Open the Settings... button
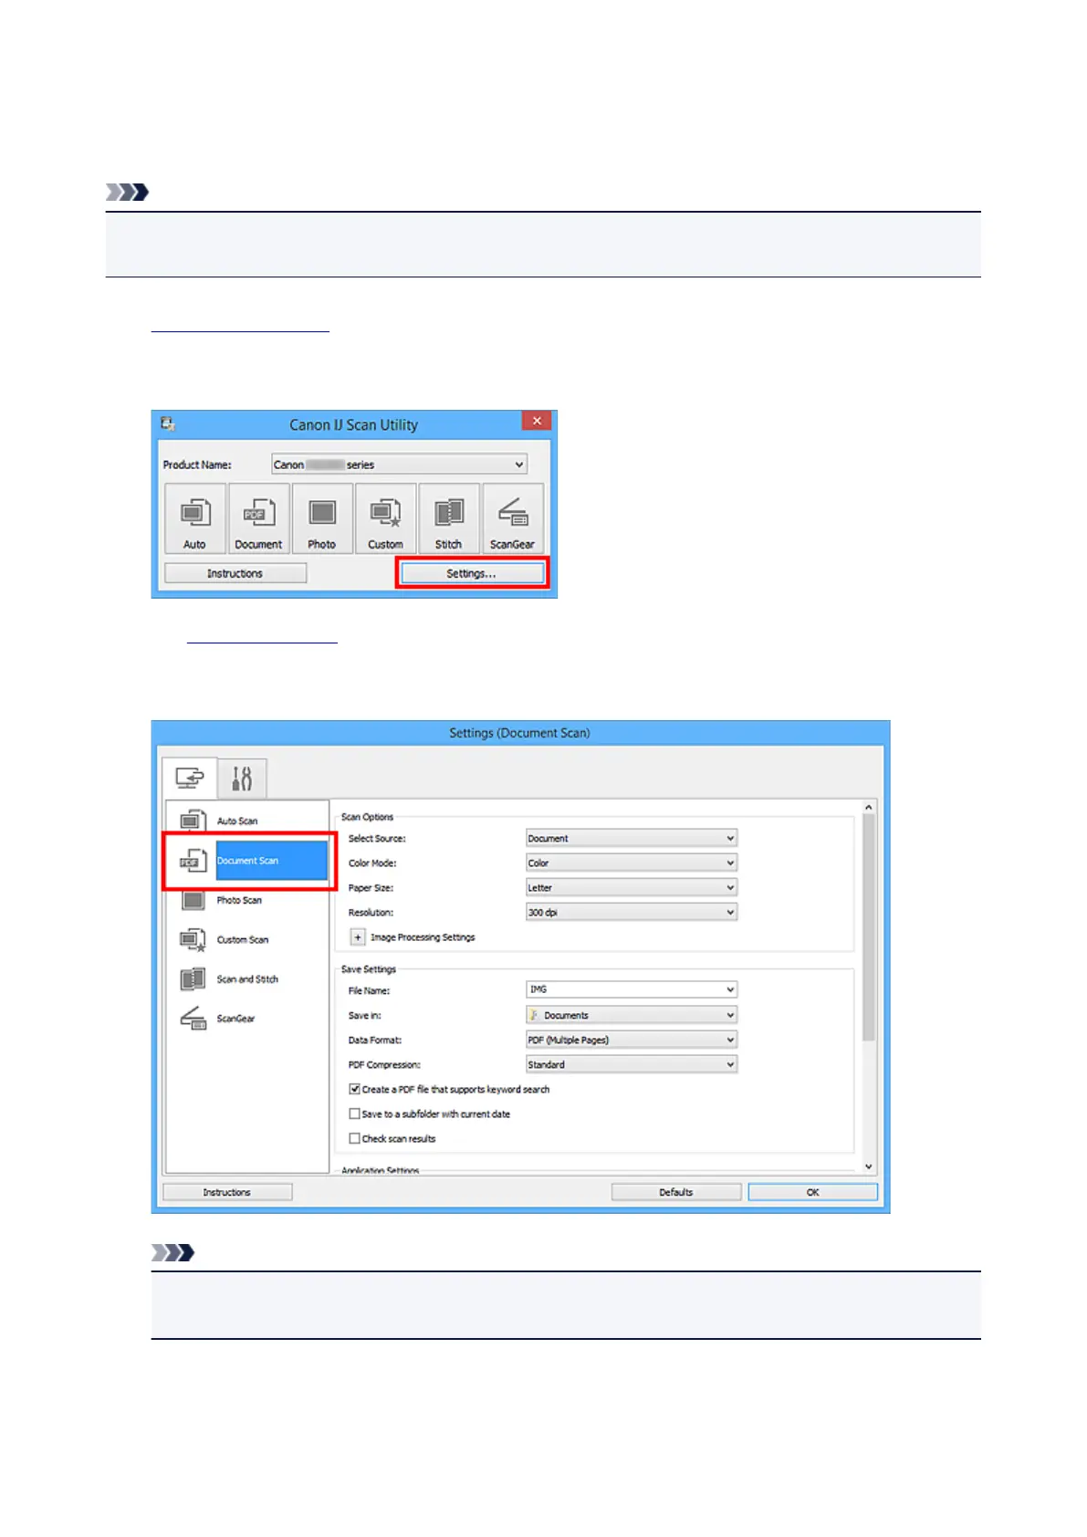 [x=472, y=573]
